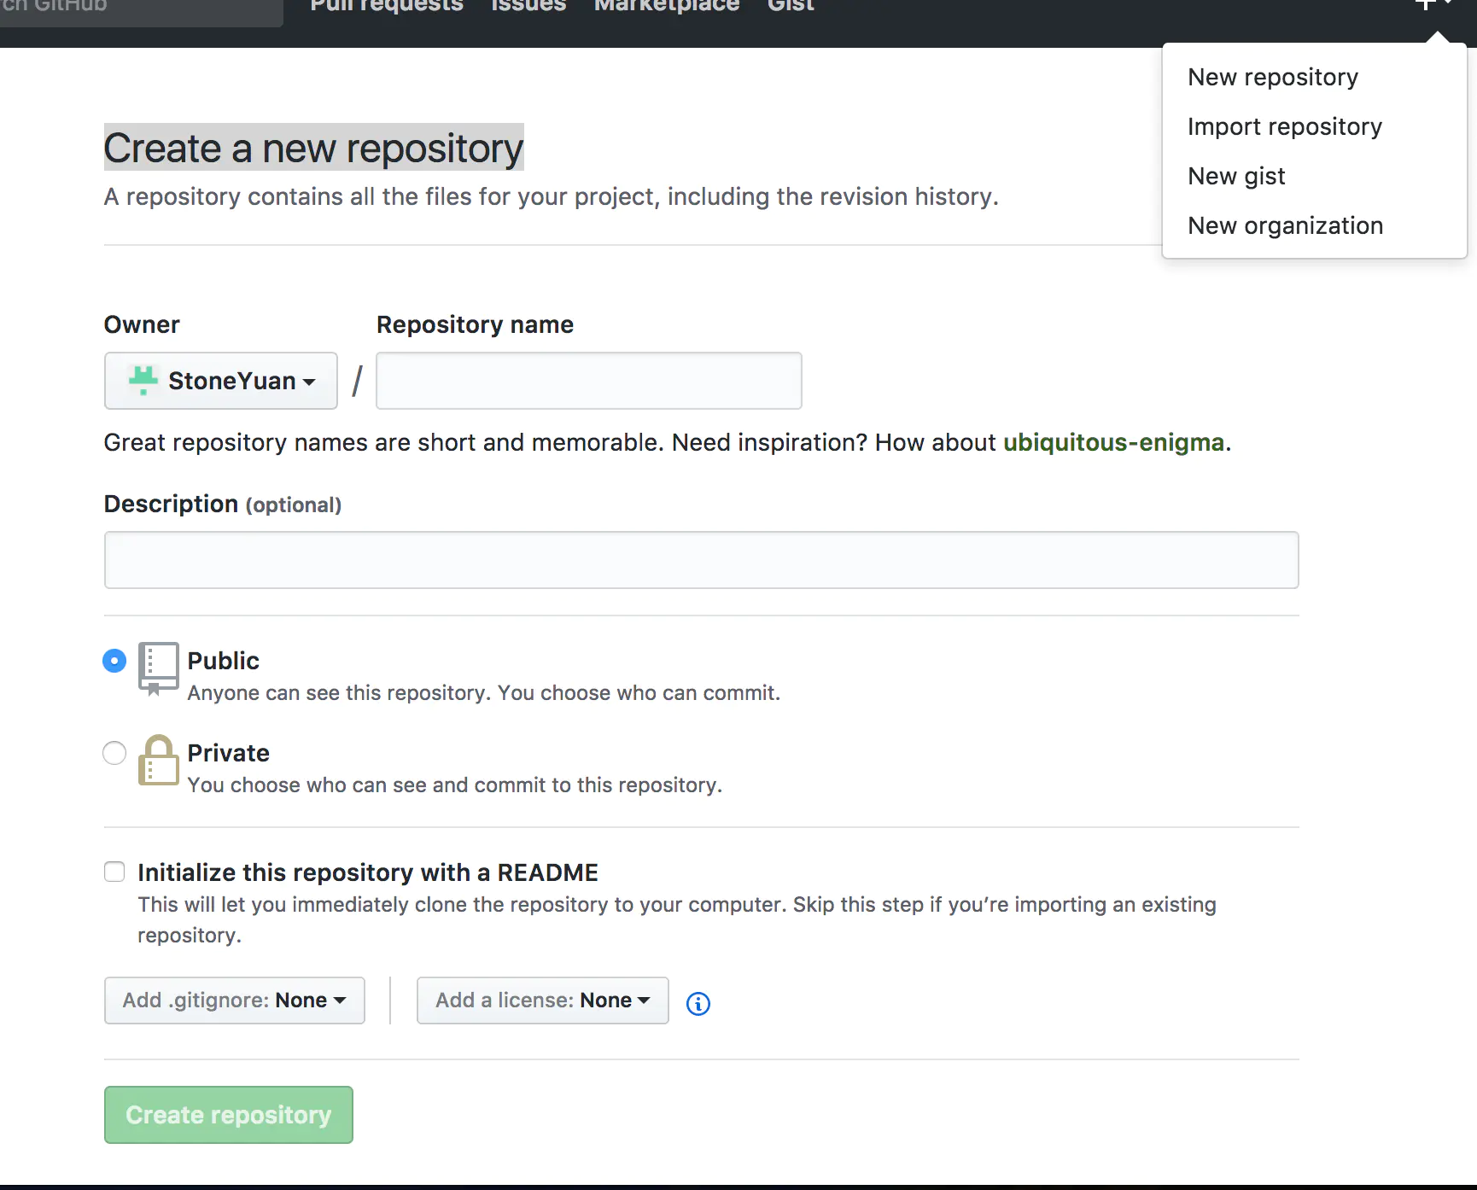Open Marketplace in top navigation
1477x1190 pixels.
click(667, 5)
